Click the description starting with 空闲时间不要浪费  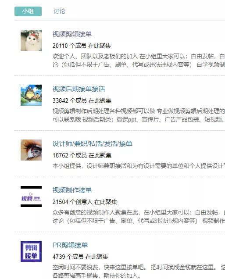[x=139, y=271]
